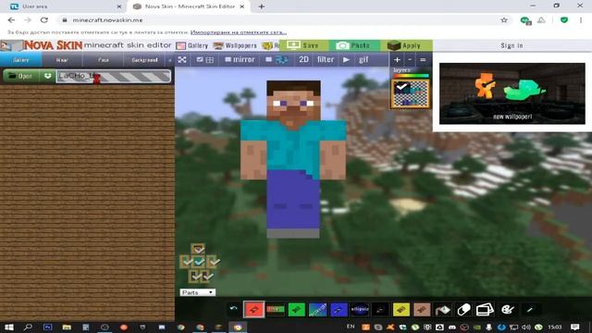Open the image stamp tool
Image resolution: width=592 pixels, height=333 pixels.
[485, 310]
